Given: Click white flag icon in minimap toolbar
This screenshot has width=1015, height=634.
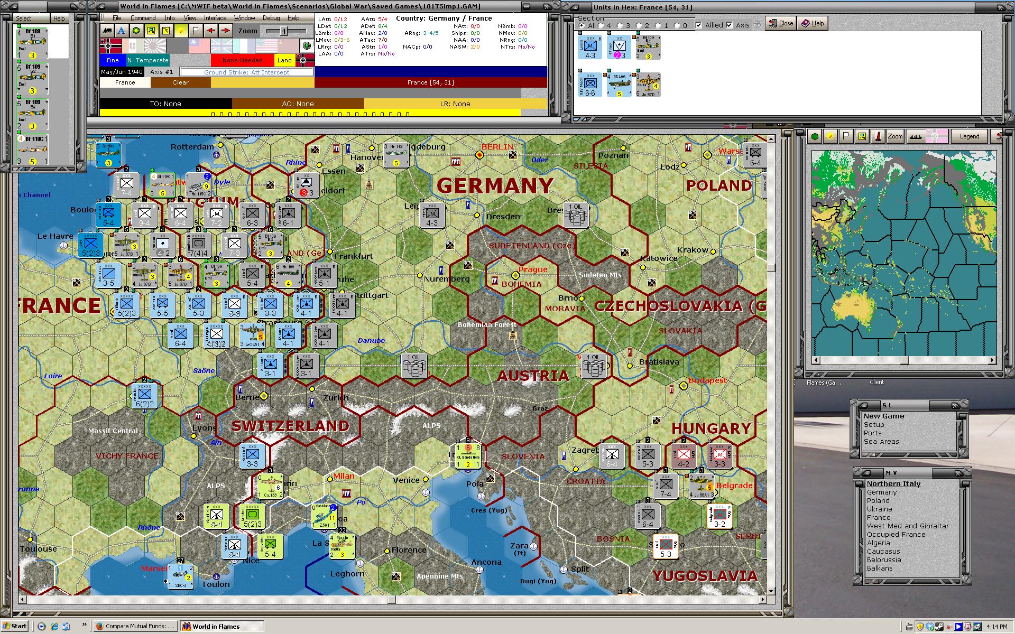Looking at the screenshot, I should coord(846,136).
